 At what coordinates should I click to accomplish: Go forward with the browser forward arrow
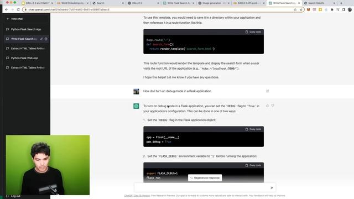(x=12, y=10)
